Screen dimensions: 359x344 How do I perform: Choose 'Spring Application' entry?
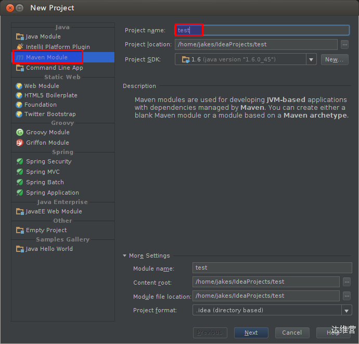click(x=63, y=193)
